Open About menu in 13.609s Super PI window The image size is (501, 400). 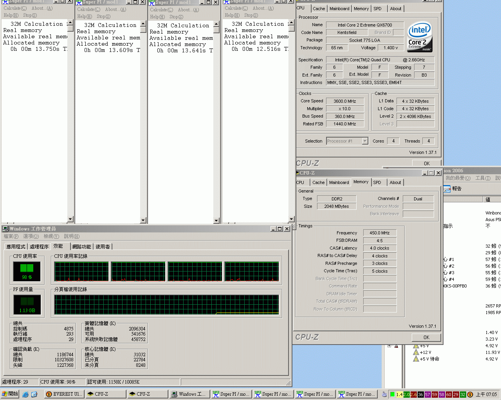coord(115,9)
